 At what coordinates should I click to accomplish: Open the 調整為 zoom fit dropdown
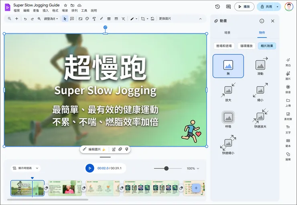(51, 19)
